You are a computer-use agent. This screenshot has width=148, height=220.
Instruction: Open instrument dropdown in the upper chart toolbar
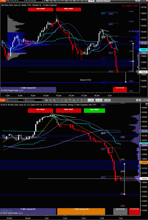[x=17, y=1]
